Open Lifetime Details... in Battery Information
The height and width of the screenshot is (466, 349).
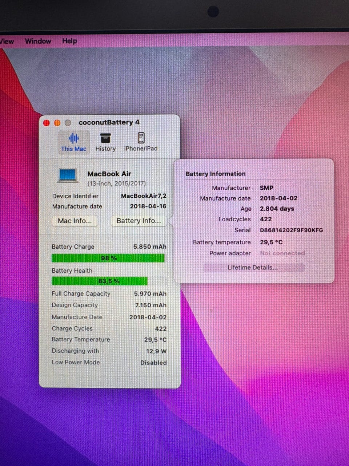(253, 268)
